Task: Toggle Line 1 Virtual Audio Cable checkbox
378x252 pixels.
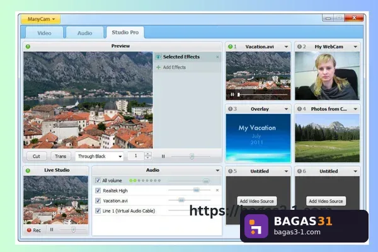Action: click(98, 211)
